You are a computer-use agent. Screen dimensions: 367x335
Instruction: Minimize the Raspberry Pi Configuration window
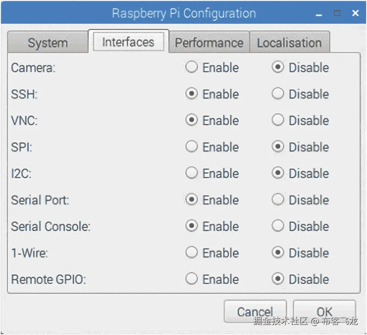[318, 13]
